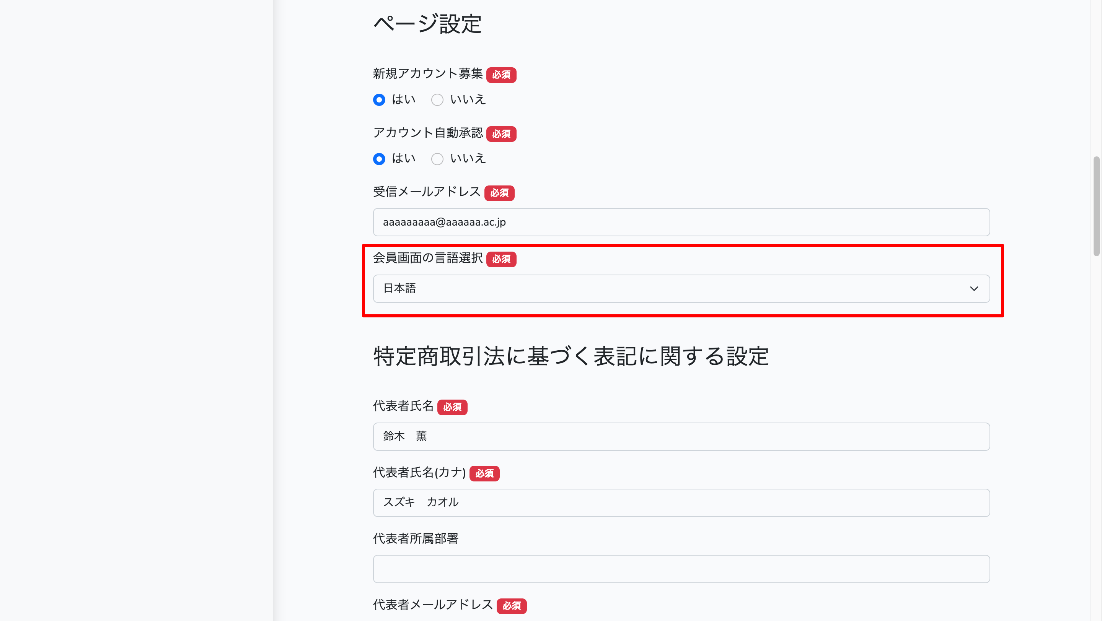This screenshot has height=621, width=1102.
Task: Click the 新規アカウント募集 label text
Action: point(427,74)
